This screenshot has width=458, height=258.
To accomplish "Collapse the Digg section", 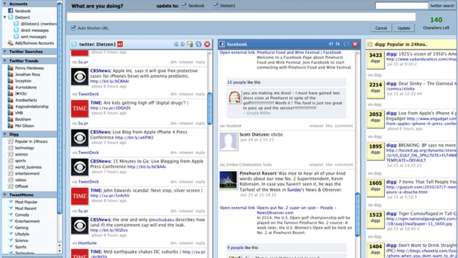I will pyautogui.click(x=5, y=134).
